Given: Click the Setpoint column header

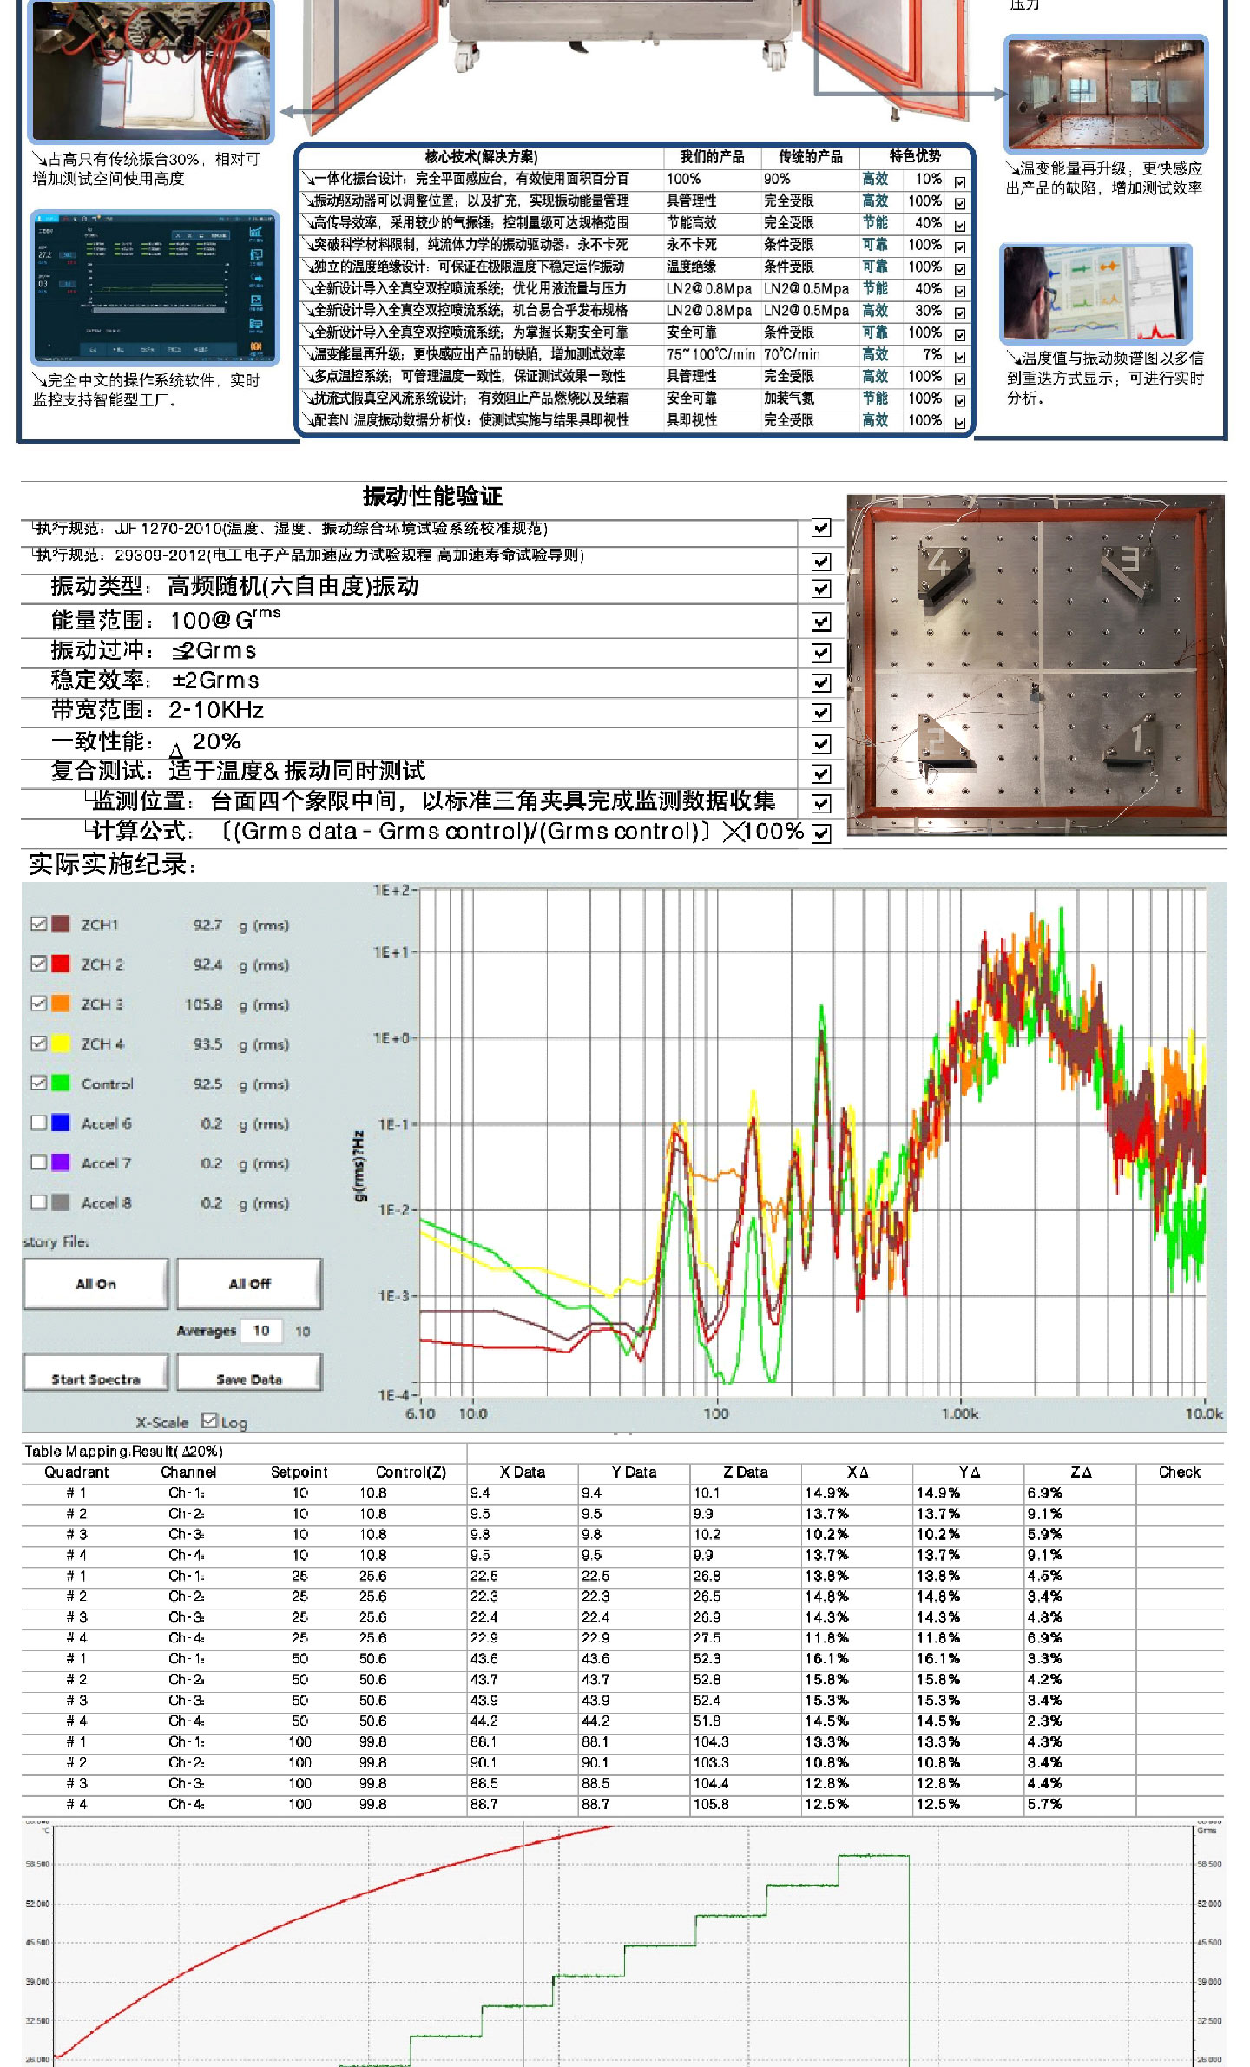Looking at the screenshot, I should (299, 1471).
